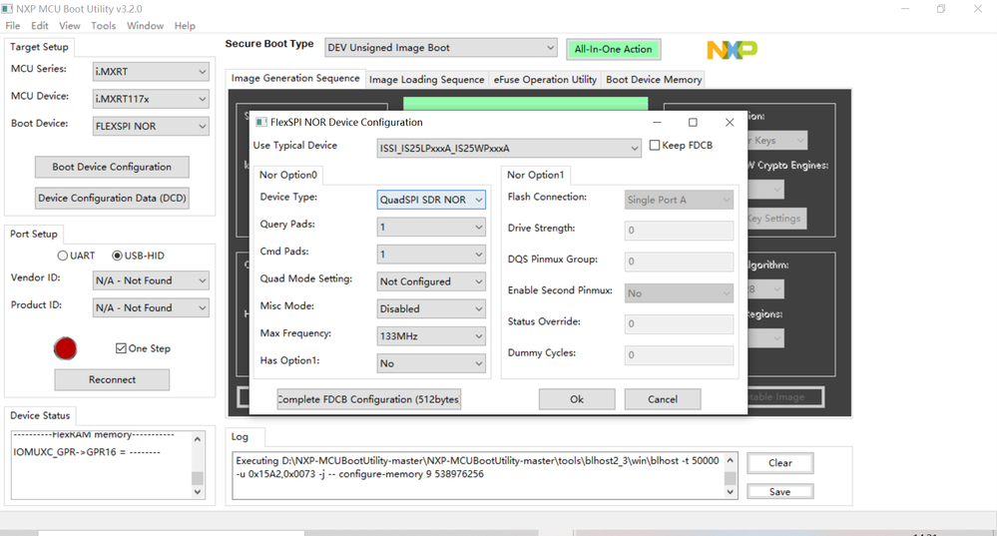Click the FlexSPI dialog title icon
This screenshot has width=997, height=536.
260,122
